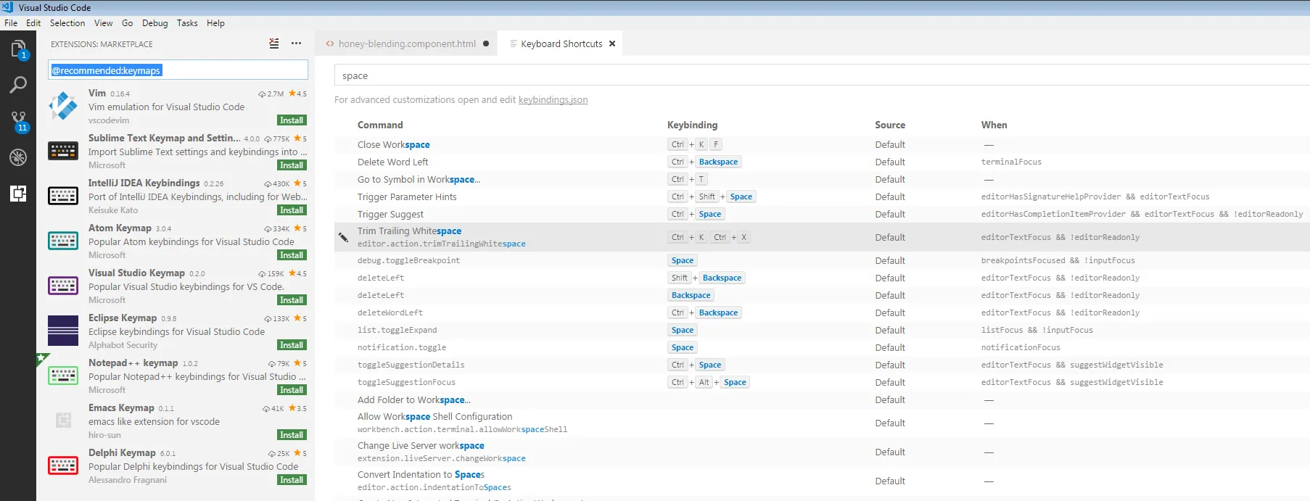
Task: Edit keybinding pencil for Trim Trailing Whitespace
Action: (344, 237)
